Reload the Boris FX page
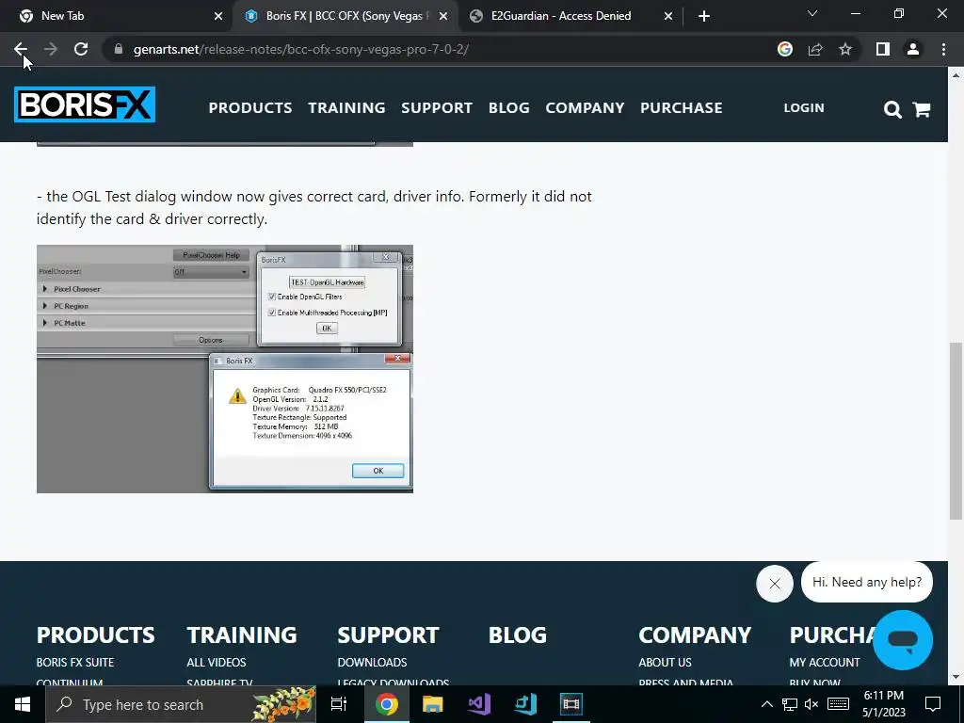Screen dimensions: 964x723 81,49
